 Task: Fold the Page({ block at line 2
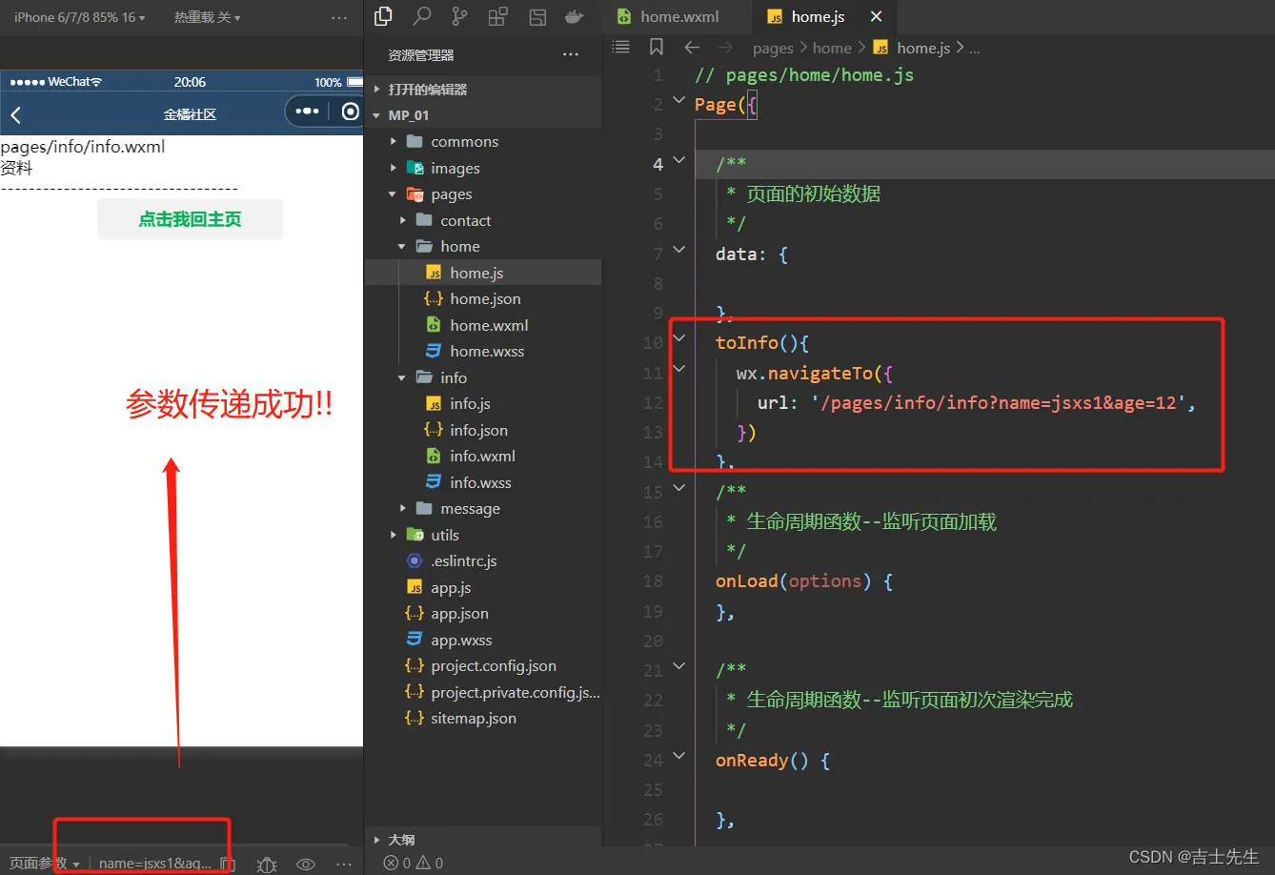click(678, 99)
